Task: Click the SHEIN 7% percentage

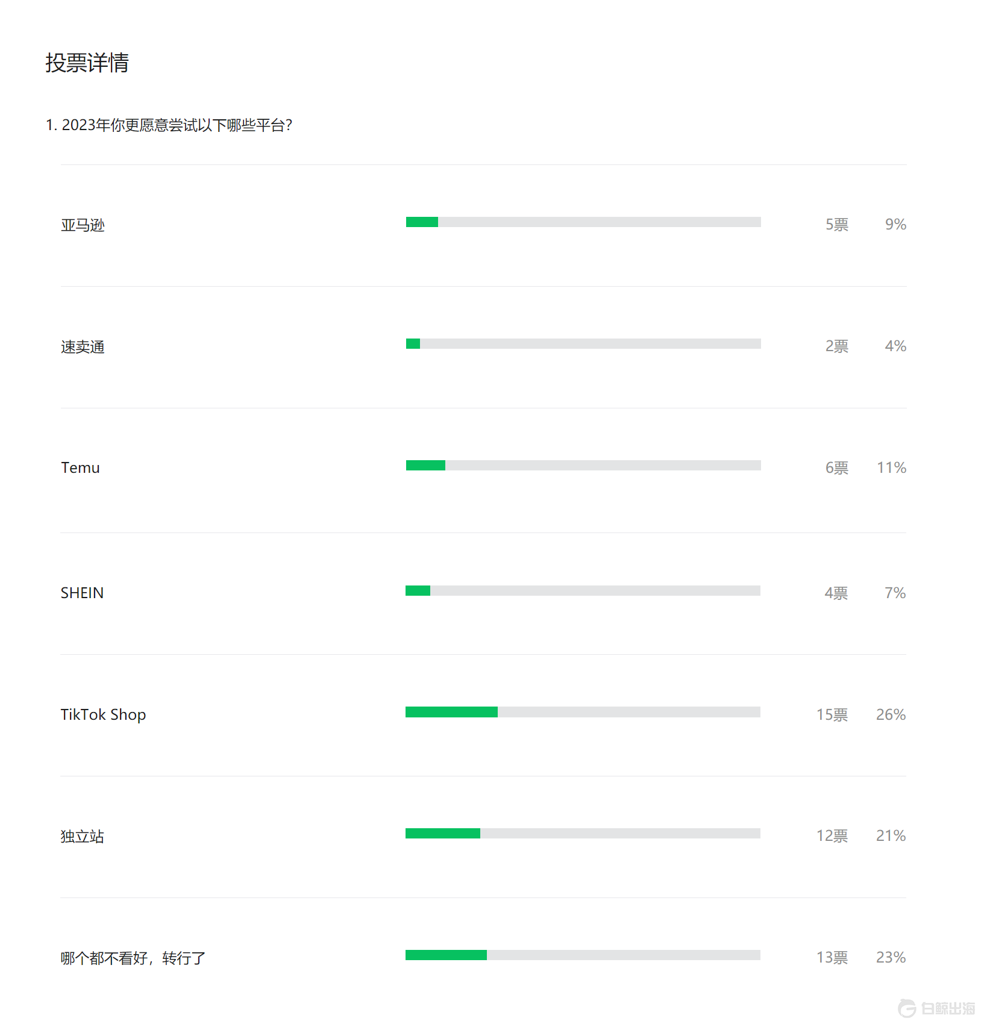Action: [895, 593]
